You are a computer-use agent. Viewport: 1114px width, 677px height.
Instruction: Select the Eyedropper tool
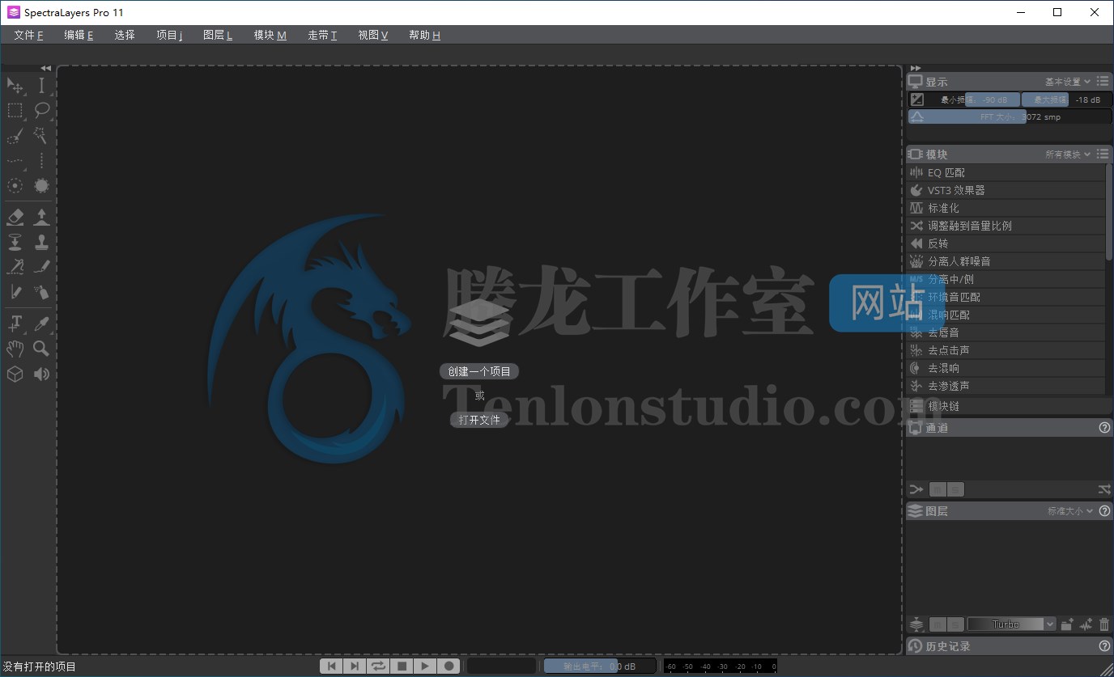coord(41,324)
